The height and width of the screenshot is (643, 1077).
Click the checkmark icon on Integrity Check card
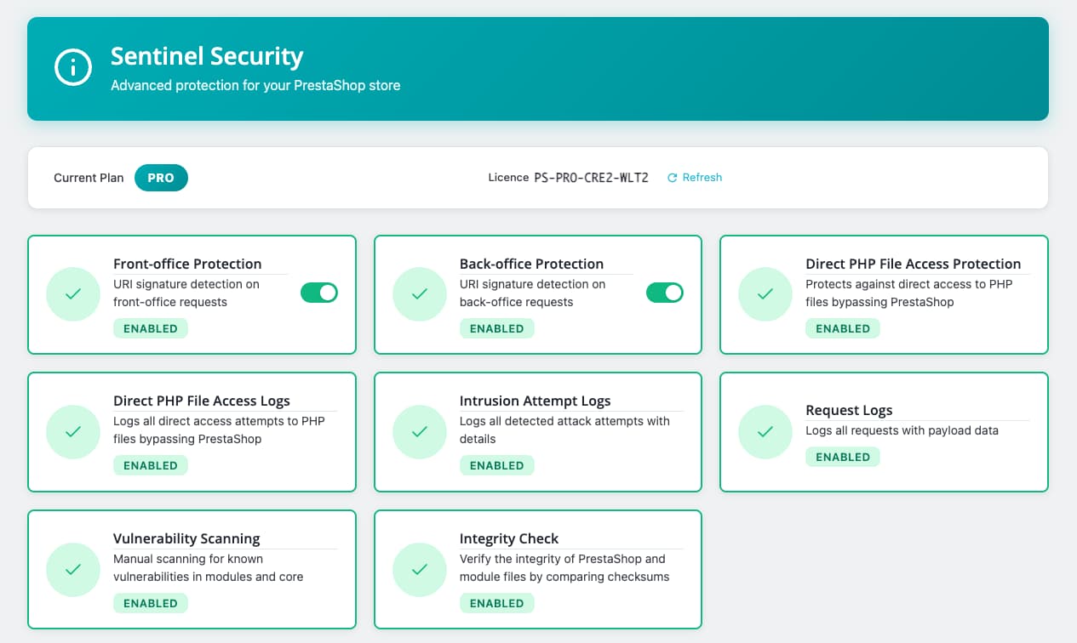click(x=419, y=569)
